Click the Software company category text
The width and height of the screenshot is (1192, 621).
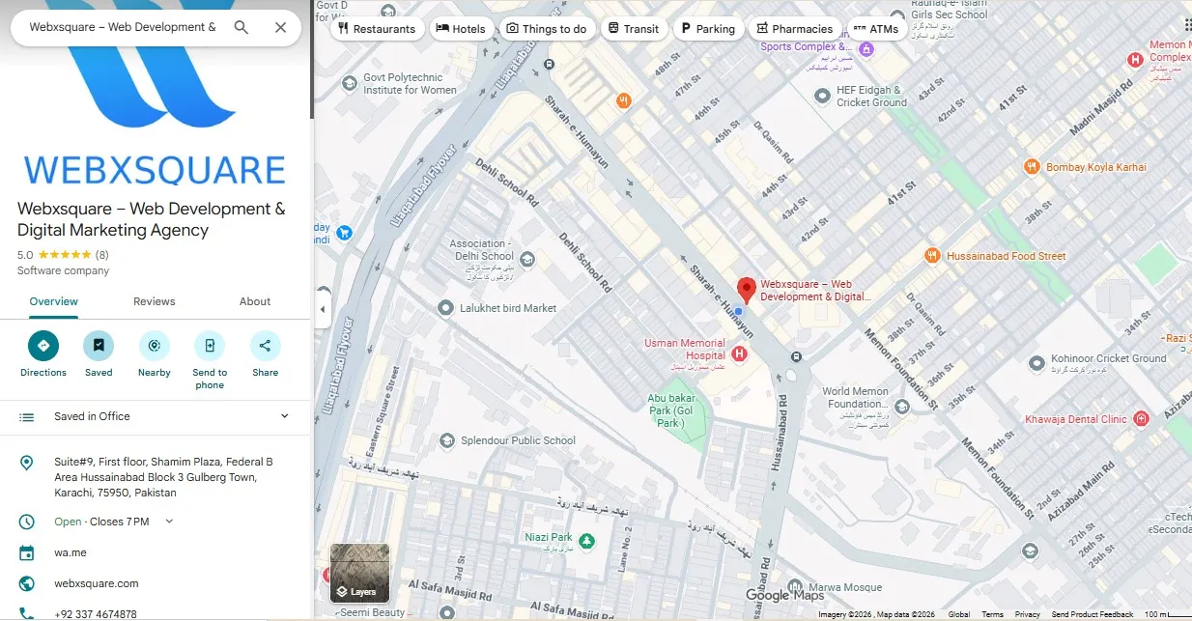click(63, 270)
